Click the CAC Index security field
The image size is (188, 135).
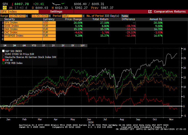click(23, 33)
